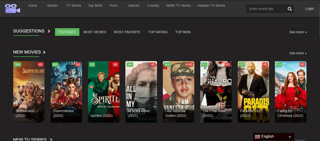Screen dimensions: 320x141
Task: Open the Movies nav item
Action: [52, 6]
